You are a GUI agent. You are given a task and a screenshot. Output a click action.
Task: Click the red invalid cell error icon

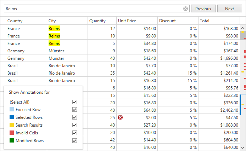[x=120, y=117]
